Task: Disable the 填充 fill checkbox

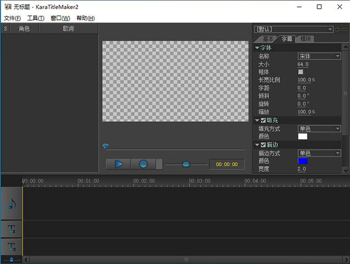Action: [x=264, y=120]
